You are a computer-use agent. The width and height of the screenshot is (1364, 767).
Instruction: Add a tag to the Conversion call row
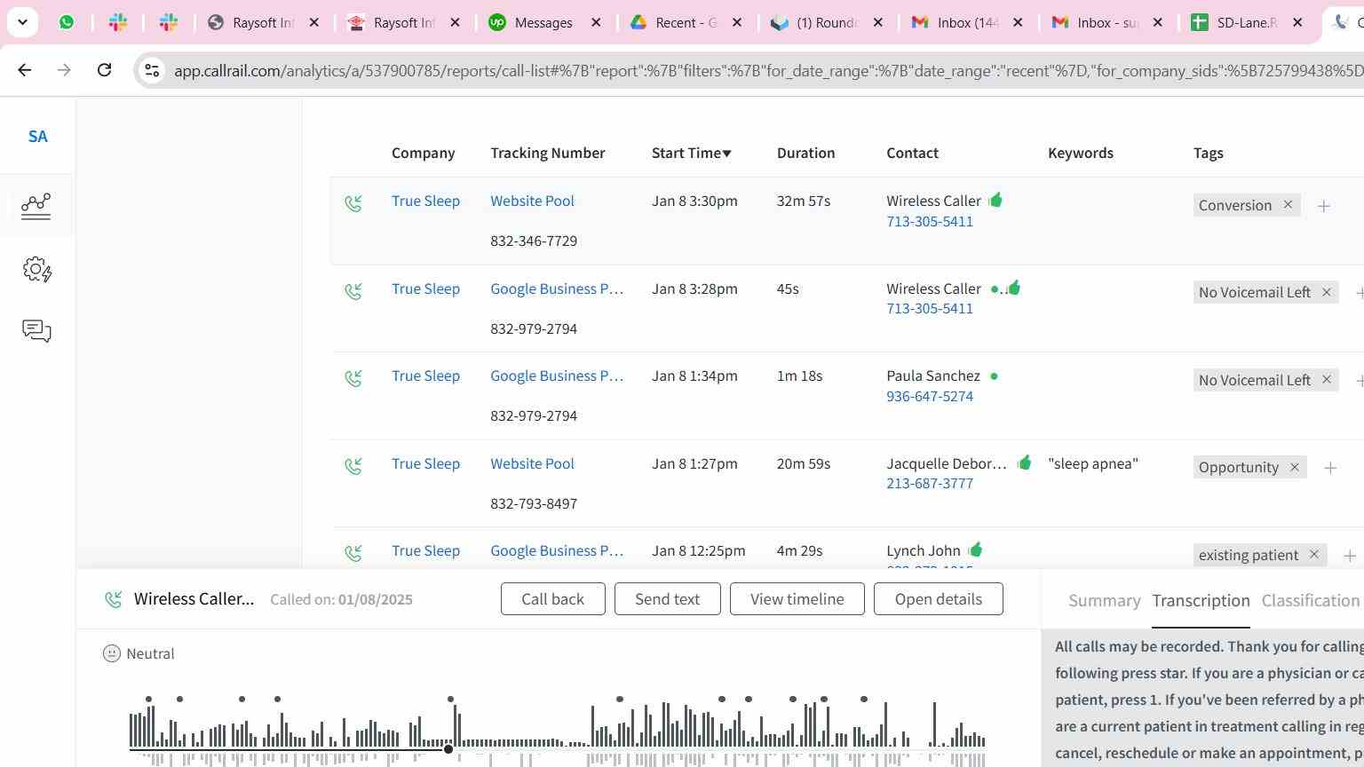[x=1324, y=206]
